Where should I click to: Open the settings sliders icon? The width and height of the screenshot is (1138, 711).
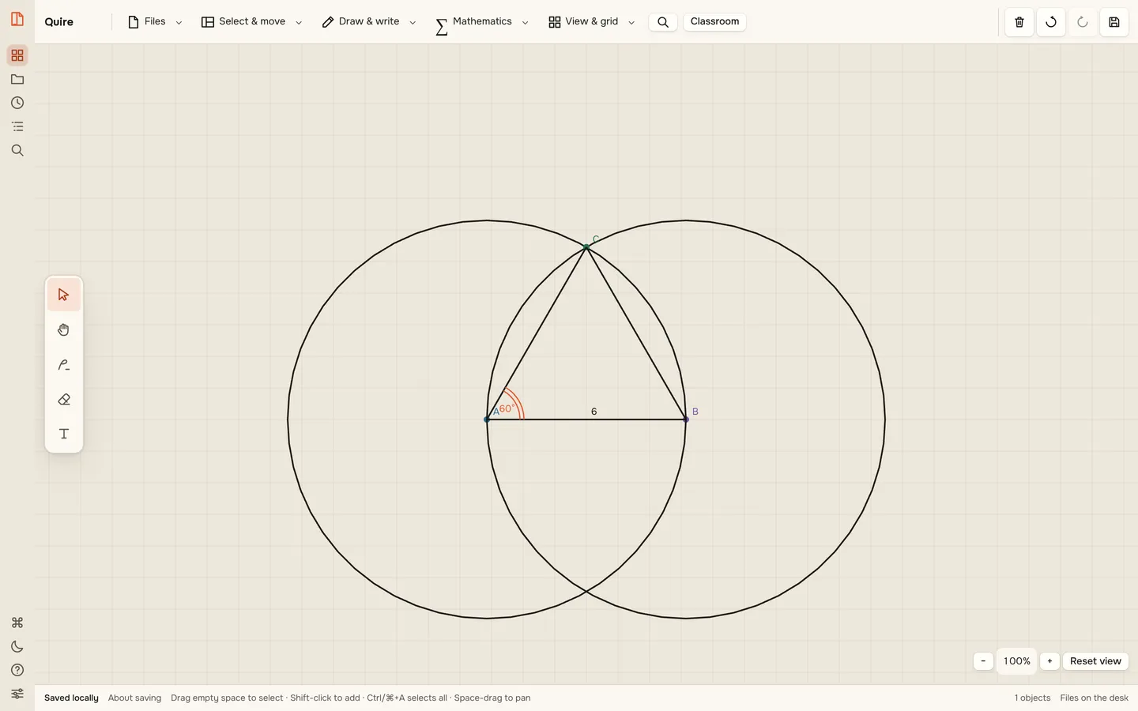(17, 694)
